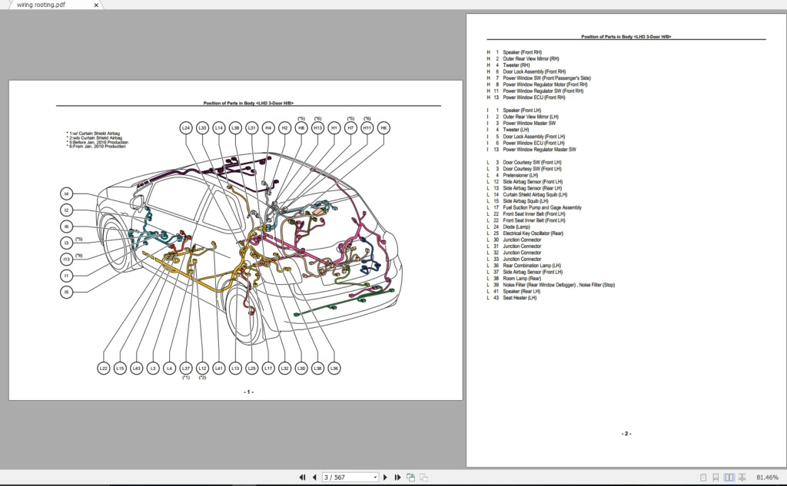Switch to single page layout
This screenshot has height=486, width=787.
(703, 478)
